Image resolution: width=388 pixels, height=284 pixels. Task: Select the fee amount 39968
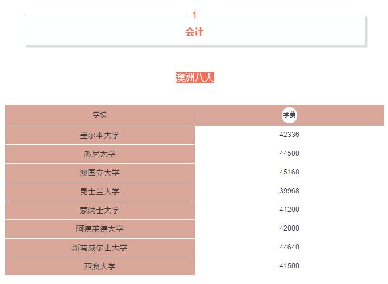pos(290,191)
